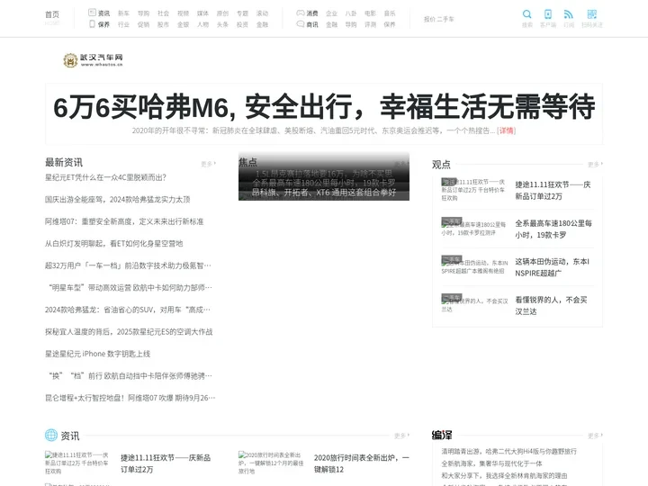Image resolution: width=648 pixels, height=486 pixels.
Task: Click 更多 on the 资讯 section header
Action: point(401,436)
